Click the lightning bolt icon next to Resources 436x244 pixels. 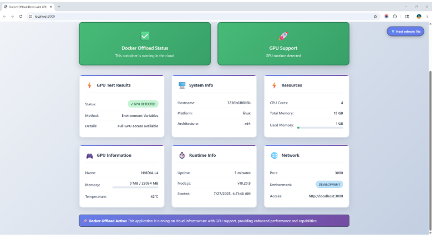274,85
